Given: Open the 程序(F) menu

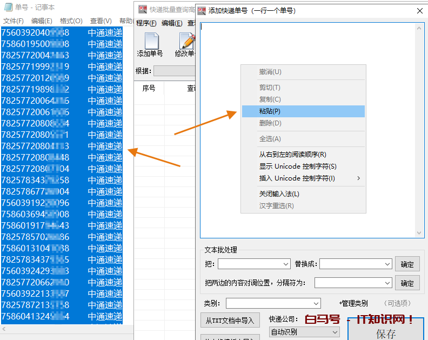Looking at the screenshot, I should 146,23.
